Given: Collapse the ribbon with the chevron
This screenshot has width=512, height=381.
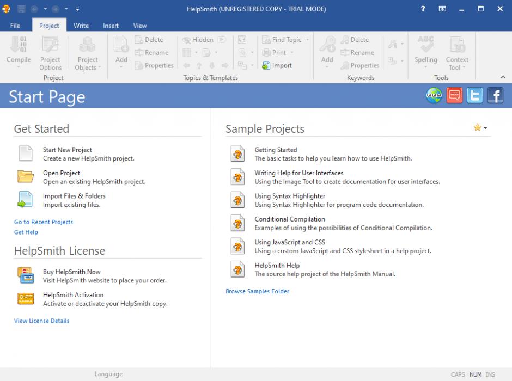Looking at the screenshot, I should pyautogui.click(x=503, y=77).
